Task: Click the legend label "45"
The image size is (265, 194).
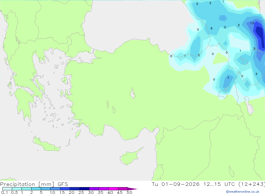Action: coord(120,192)
